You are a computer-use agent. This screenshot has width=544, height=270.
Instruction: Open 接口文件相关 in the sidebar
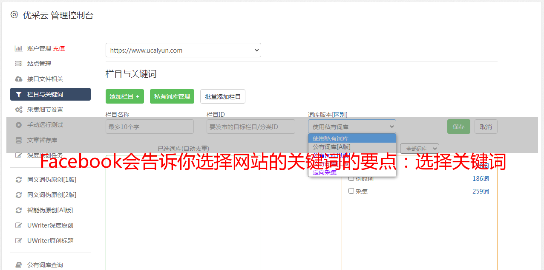click(x=45, y=79)
